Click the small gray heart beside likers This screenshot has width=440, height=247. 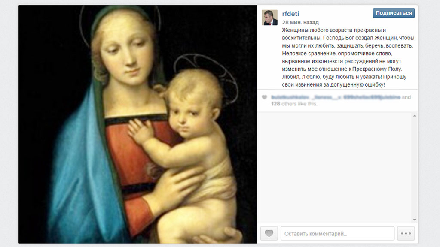(x=264, y=97)
